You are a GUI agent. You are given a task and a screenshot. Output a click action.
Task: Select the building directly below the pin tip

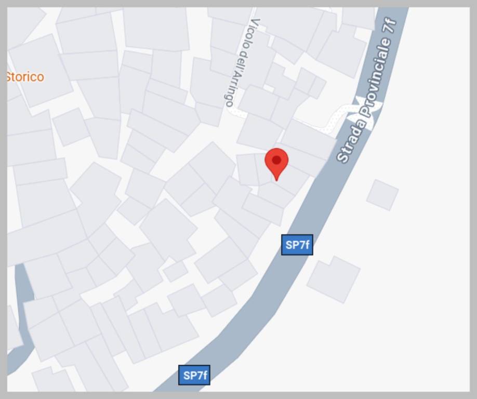click(x=276, y=195)
